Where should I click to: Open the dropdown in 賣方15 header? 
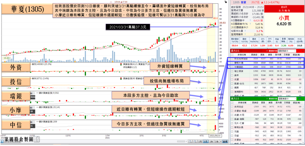[287, 99]
